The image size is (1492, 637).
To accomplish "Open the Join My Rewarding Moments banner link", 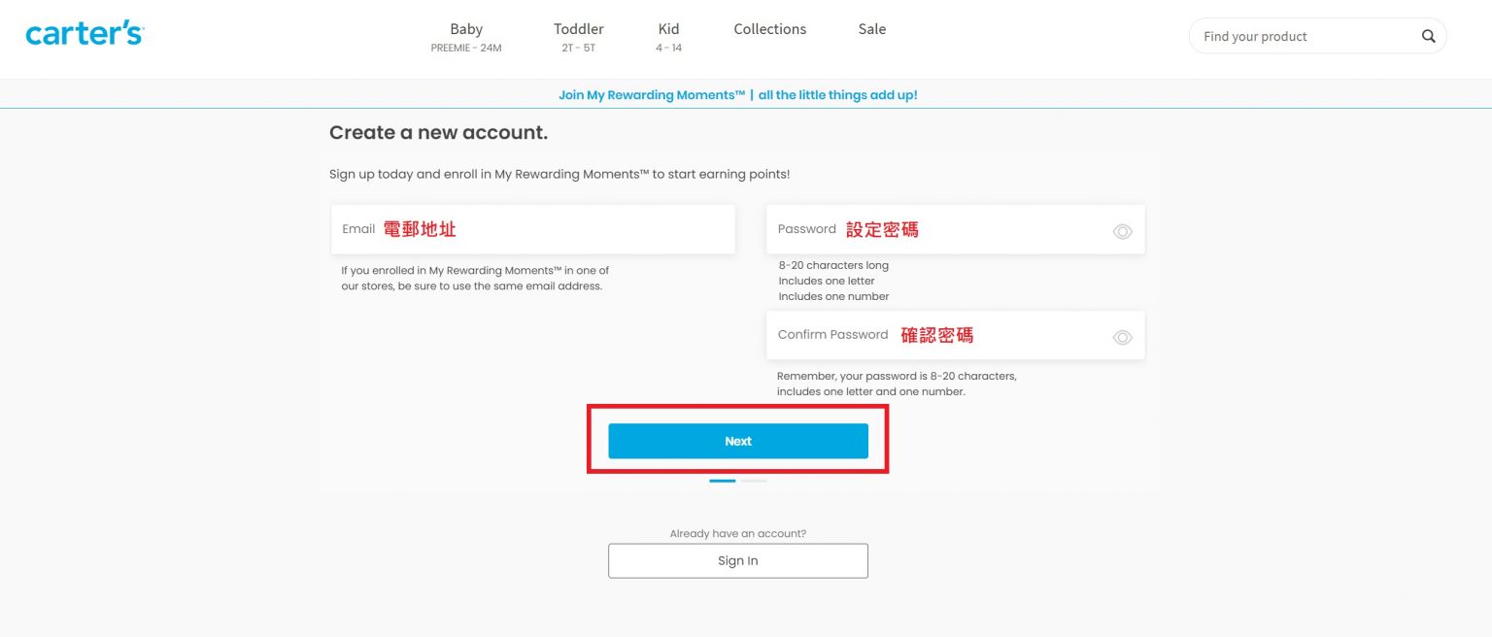I will [x=737, y=95].
